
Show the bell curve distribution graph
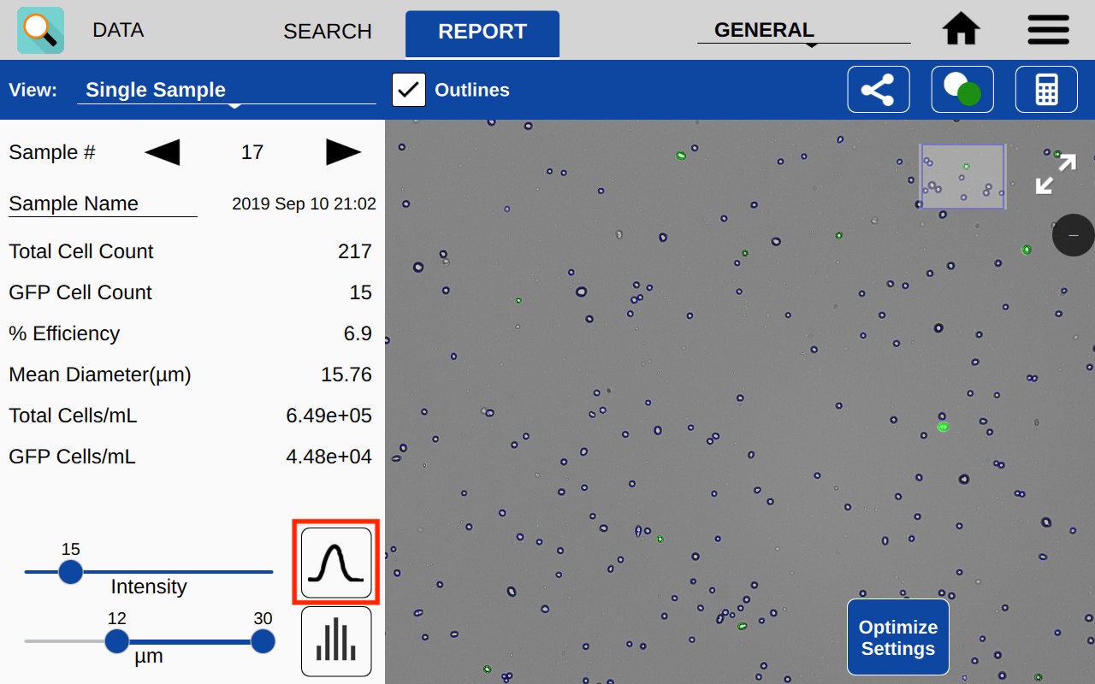tap(336, 563)
